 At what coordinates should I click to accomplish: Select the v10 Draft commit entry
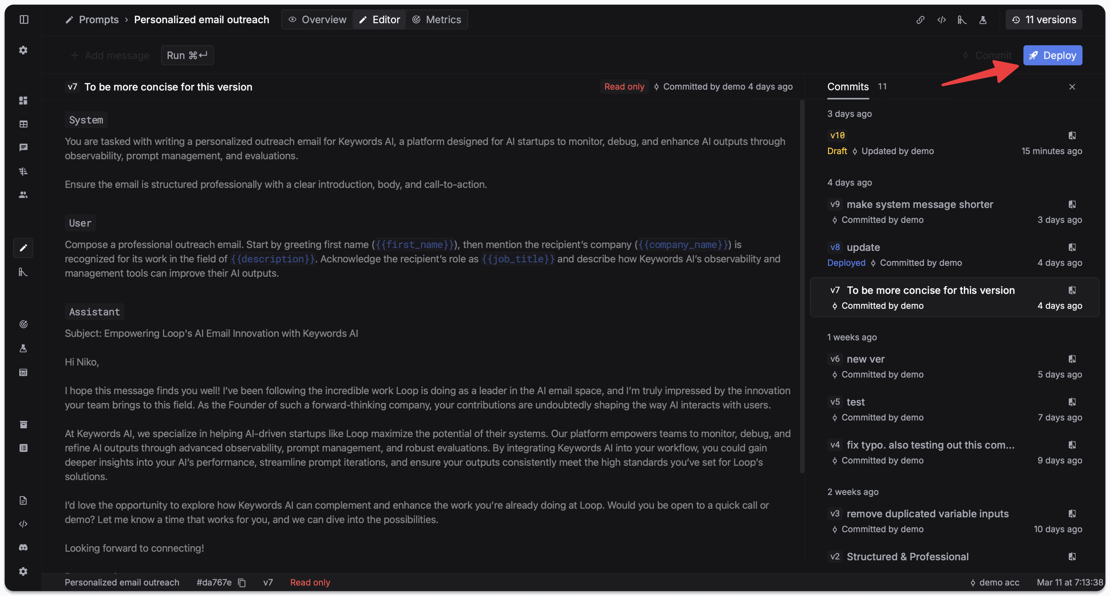pos(954,143)
